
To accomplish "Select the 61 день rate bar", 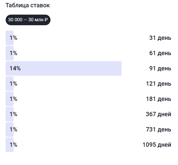I will pos(10,53).
